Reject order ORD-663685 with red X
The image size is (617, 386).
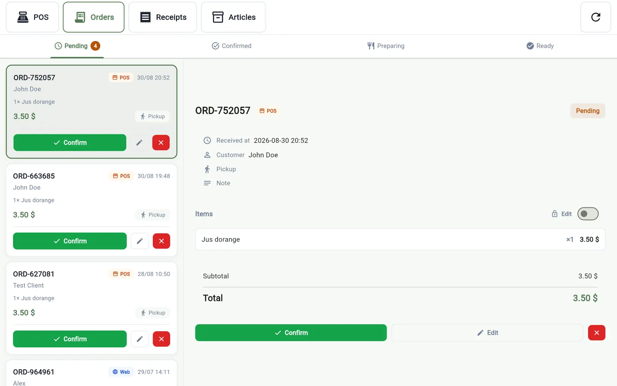point(161,241)
